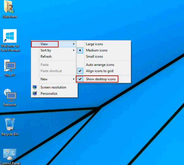
Task: Click the greyed Paste shortcut entry
Action: click(x=54, y=71)
